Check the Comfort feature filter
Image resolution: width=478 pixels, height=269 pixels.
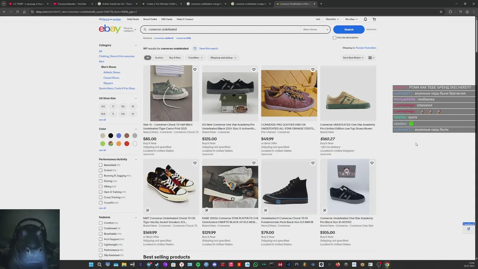[x=100, y=223]
